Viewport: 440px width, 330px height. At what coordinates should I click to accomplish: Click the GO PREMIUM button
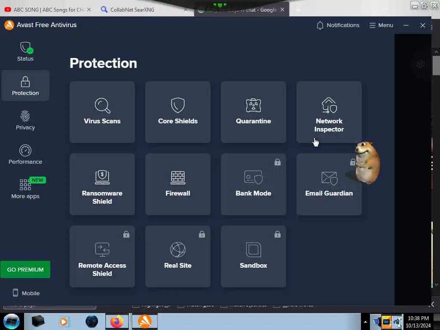[x=25, y=269]
